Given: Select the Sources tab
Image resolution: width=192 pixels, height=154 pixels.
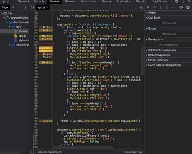Looking at the screenshot, I should 55,2.
